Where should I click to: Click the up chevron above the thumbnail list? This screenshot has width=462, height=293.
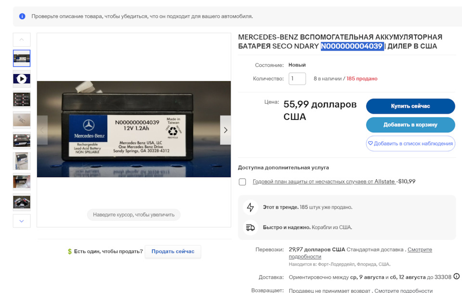(x=22, y=39)
